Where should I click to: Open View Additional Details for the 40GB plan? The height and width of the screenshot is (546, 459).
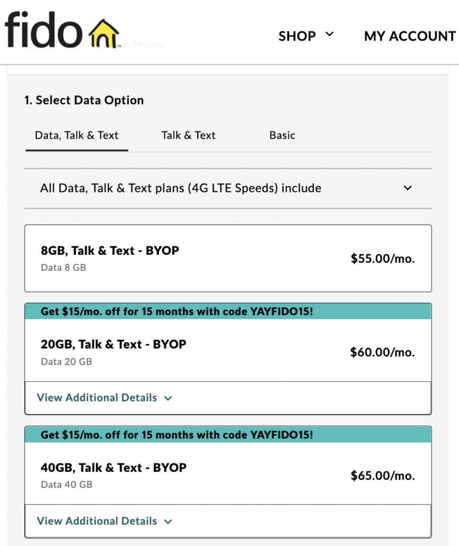[x=97, y=521]
